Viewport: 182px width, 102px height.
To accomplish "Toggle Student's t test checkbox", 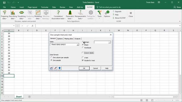I will [83, 60].
